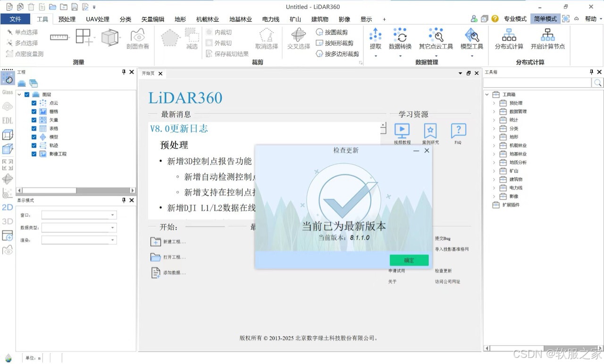Open the 文件 menu
This screenshot has height=364, width=604.
pos(16,19)
